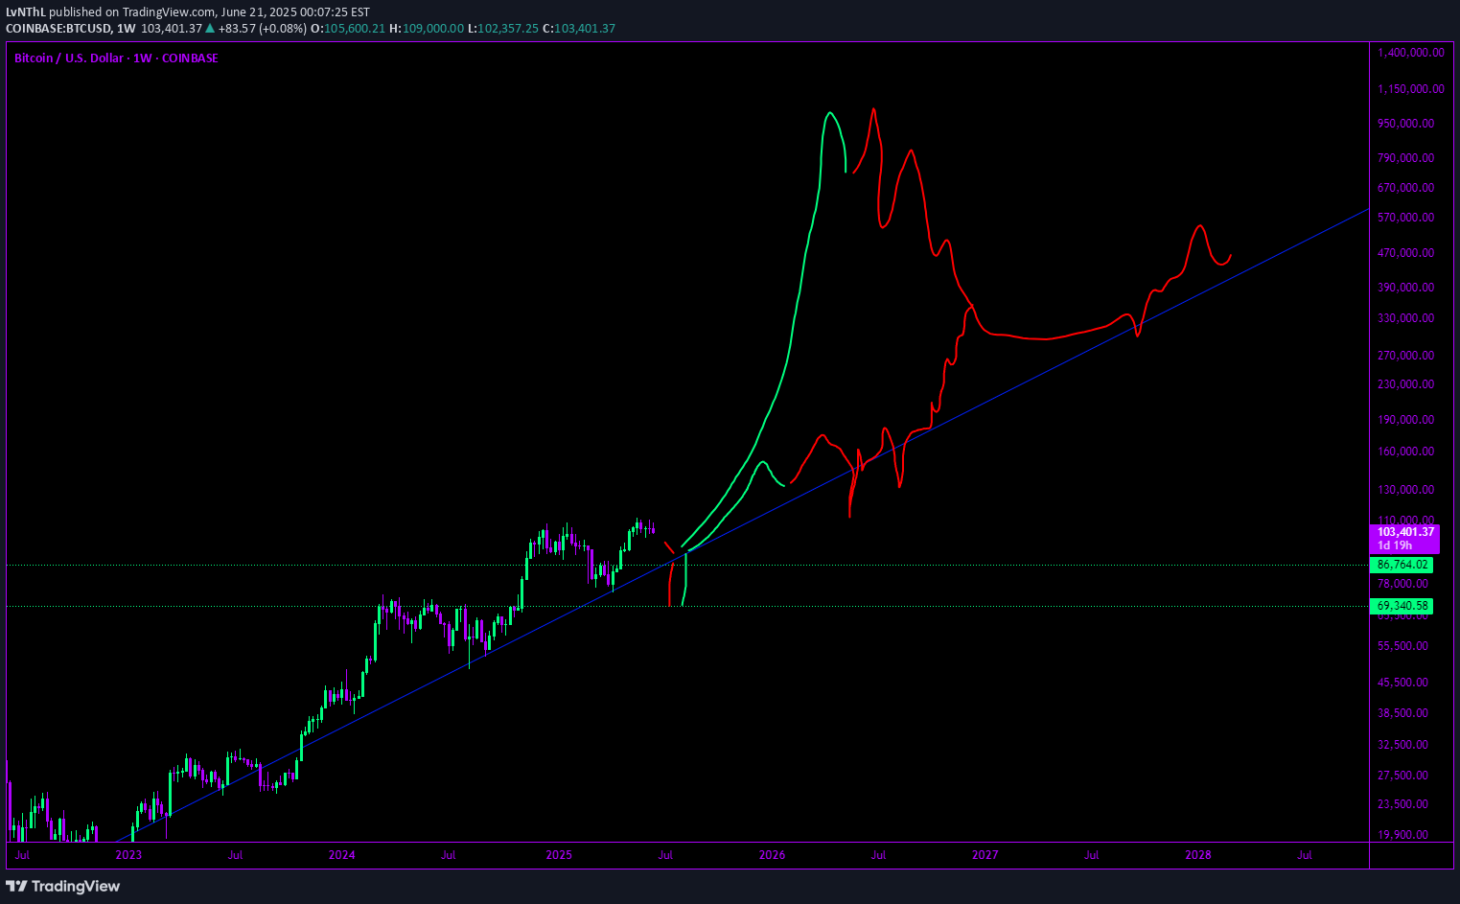The height and width of the screenshot is (904, 1460).
Task: Click the TradingView logo at bottom left
Action: coord(63,886)
